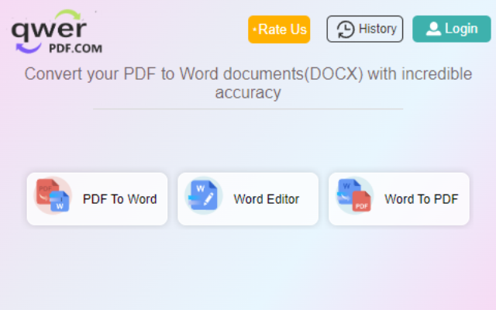
Task: Click the Word Editor pencil document icon
Action: (x=203, y=195)
